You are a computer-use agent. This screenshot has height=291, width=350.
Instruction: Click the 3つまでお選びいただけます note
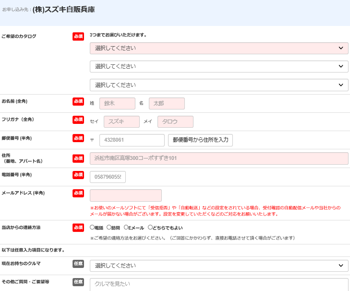coord(118,35)
